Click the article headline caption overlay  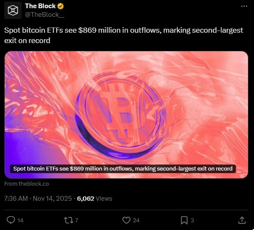[123, 169]
